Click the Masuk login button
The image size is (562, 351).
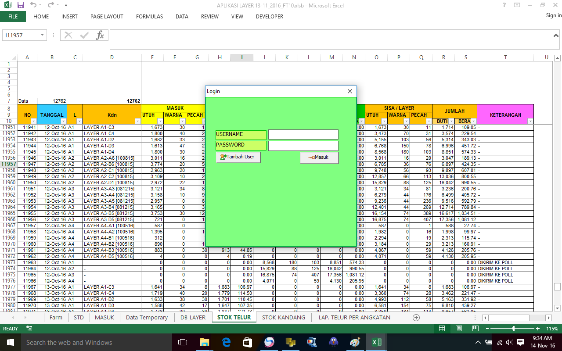(319, 158)
